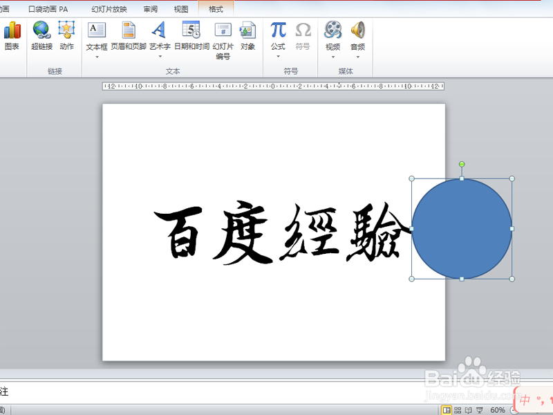Open the 口袋动画 PA tab
Screen dimensions: 553x415
tap(48, 9)
